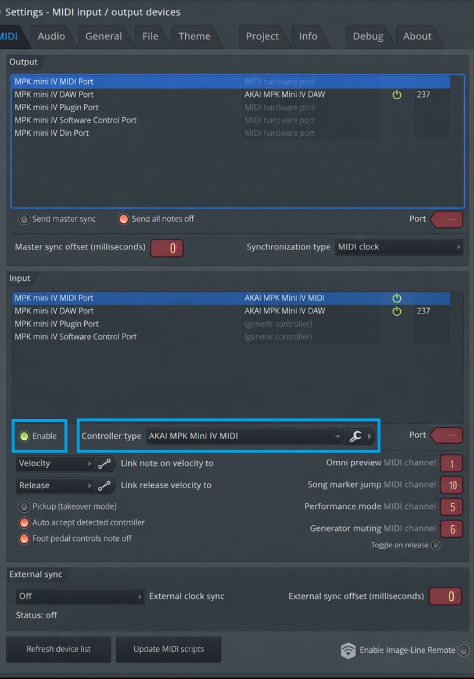Click the link icon next to Release
Viewport: 474px width, 679px height.
point(105,486)
